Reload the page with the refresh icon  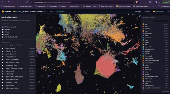9,2
